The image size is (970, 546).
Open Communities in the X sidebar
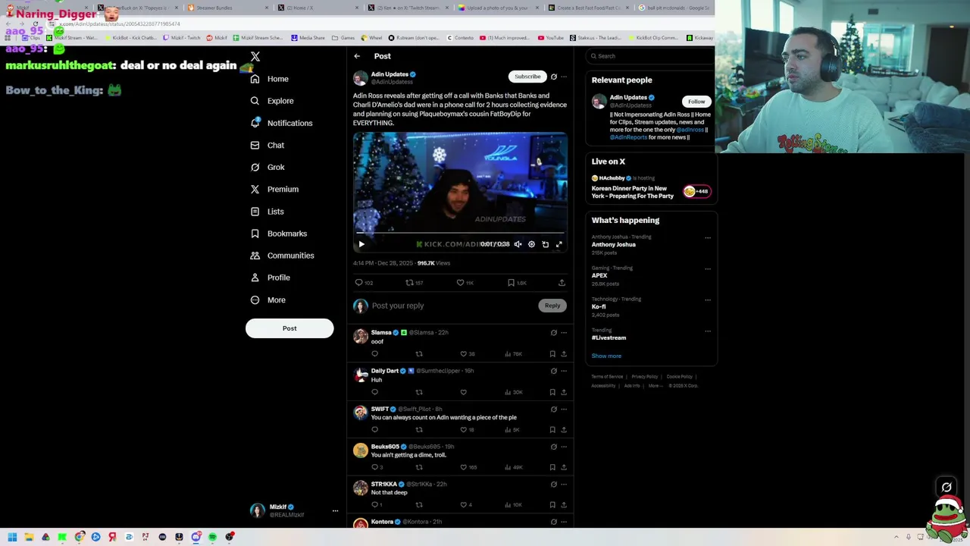tap(281, 256)
